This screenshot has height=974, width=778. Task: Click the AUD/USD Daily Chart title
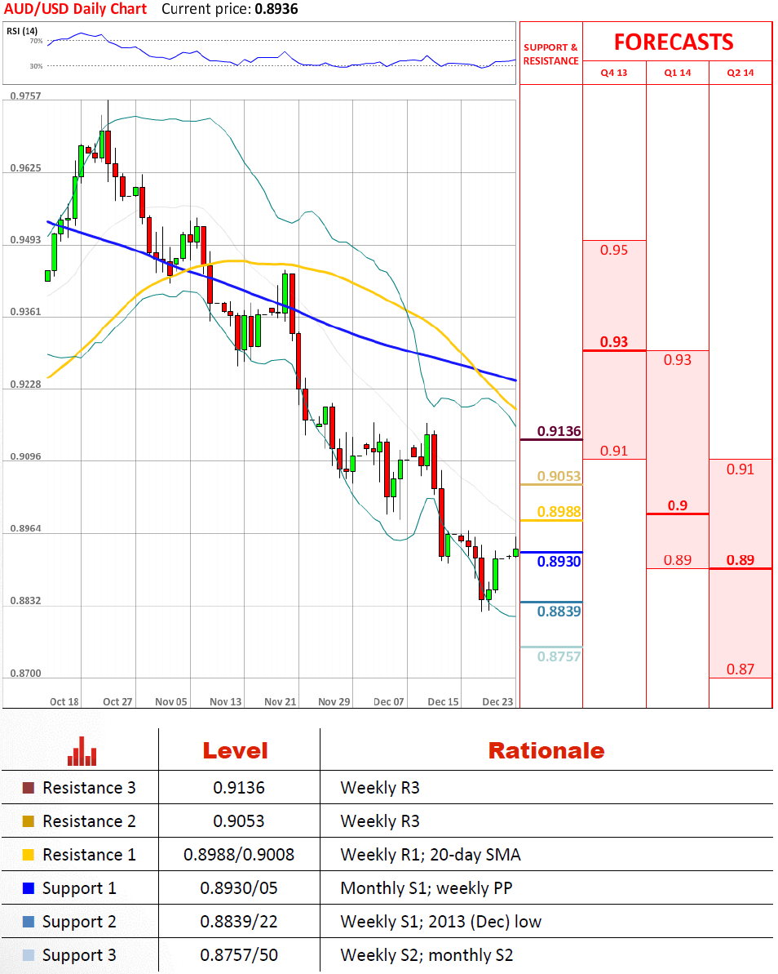75,9
